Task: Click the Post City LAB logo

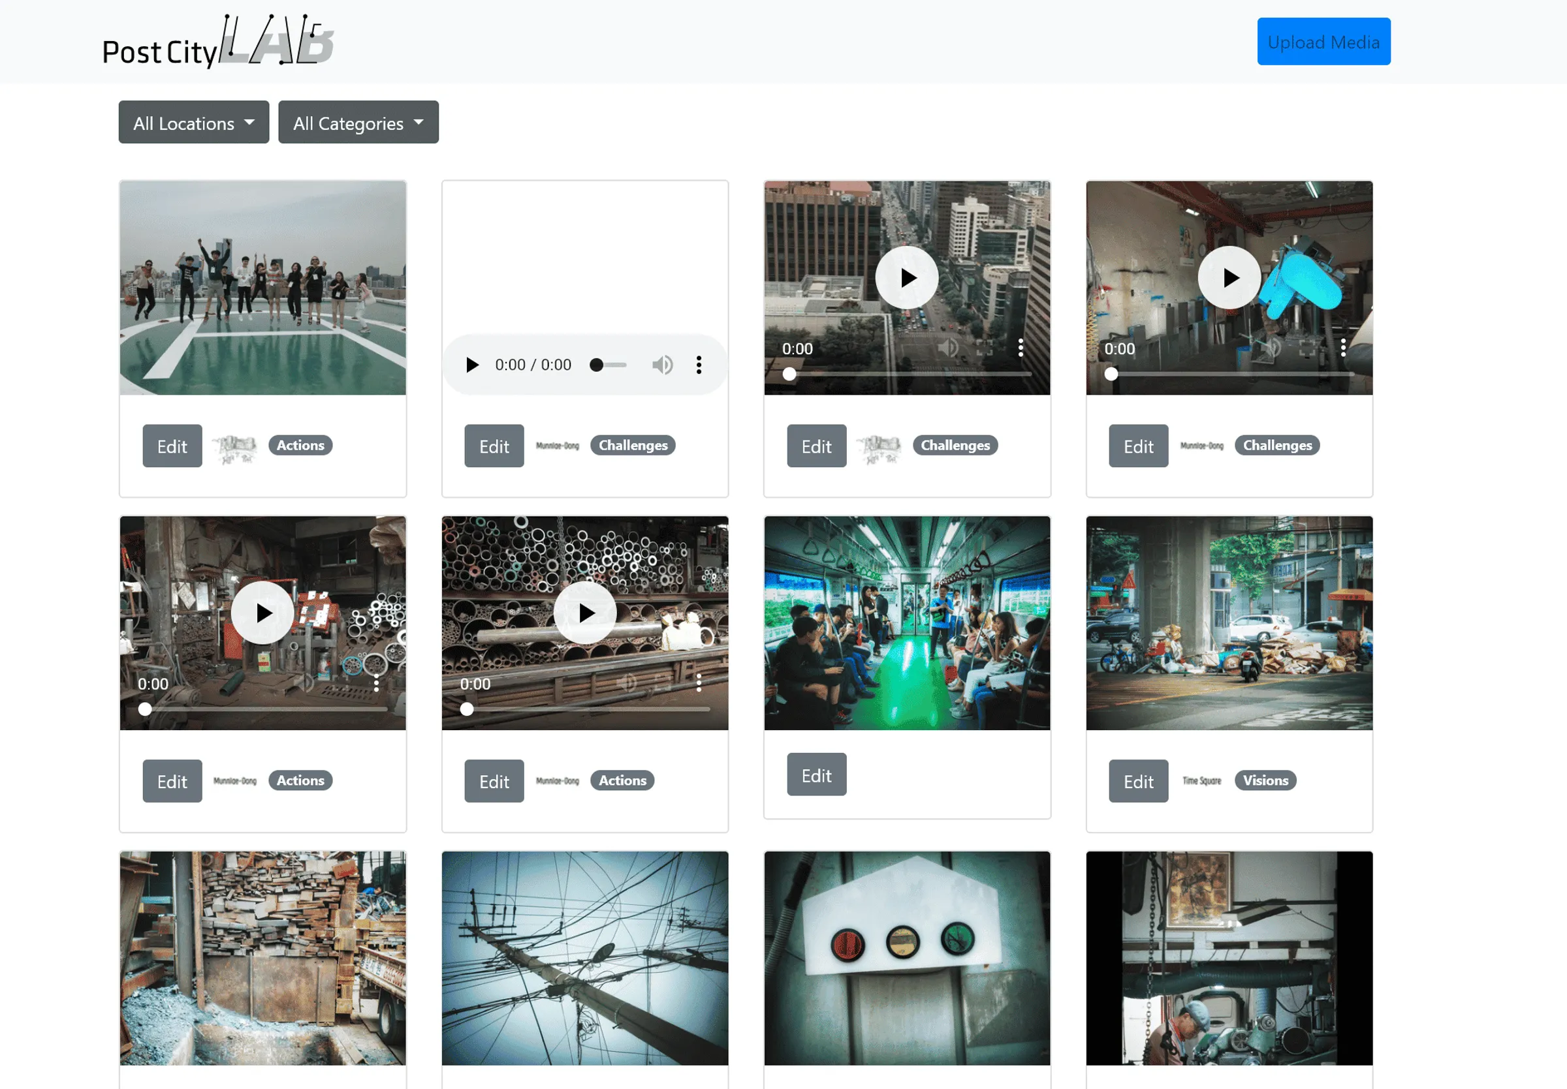Action: click(x=217, y=42)
